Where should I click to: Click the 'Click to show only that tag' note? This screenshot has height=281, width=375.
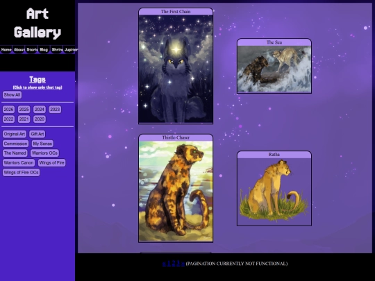[37, 87]
